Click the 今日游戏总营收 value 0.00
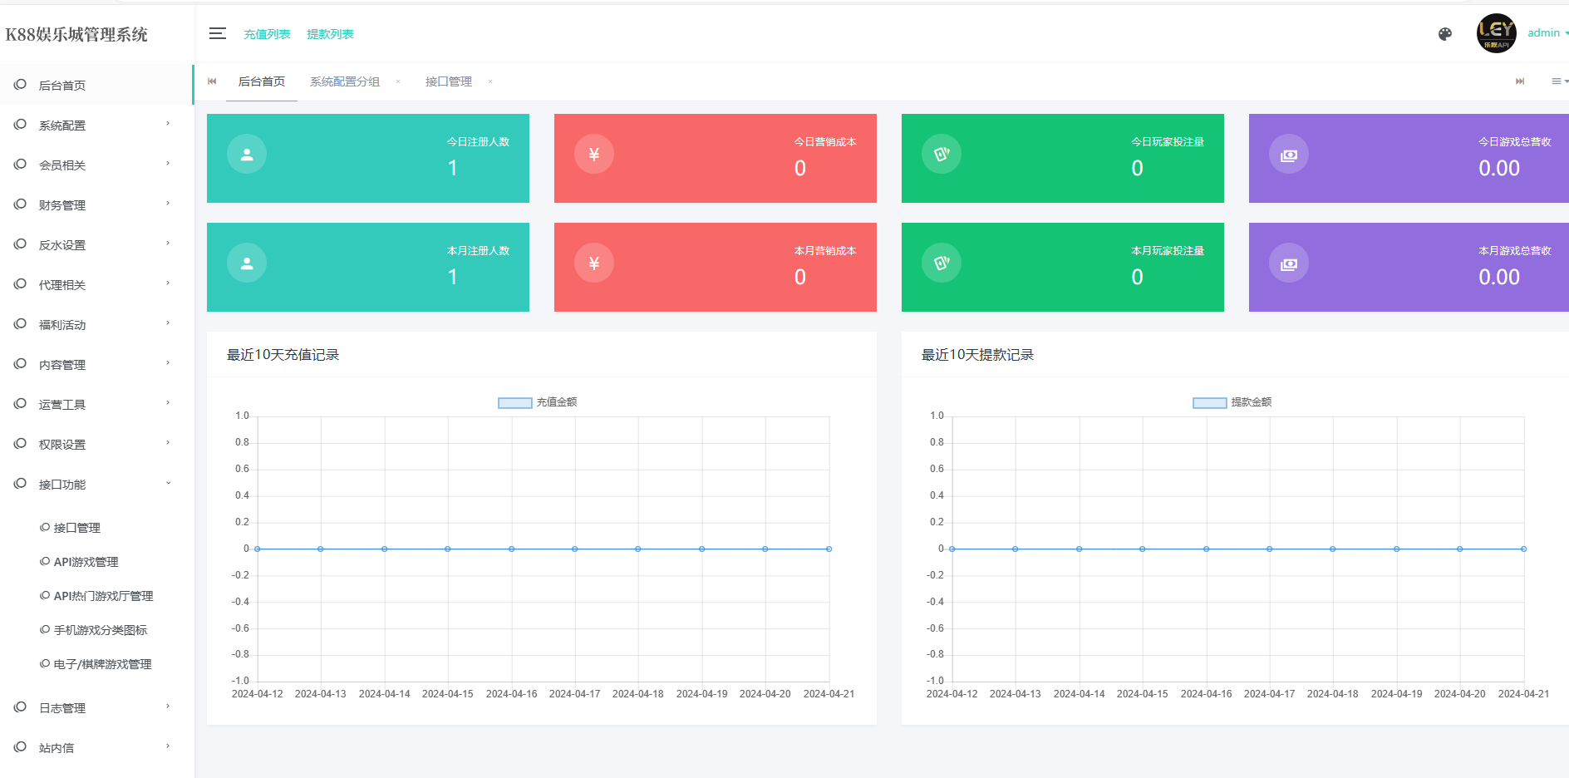Screen dimensions: 1569x778 (x=1499, y=168)
